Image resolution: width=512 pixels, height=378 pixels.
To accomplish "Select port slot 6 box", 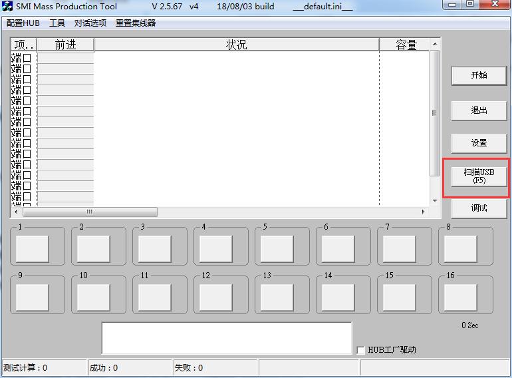I will pos(338,249).
